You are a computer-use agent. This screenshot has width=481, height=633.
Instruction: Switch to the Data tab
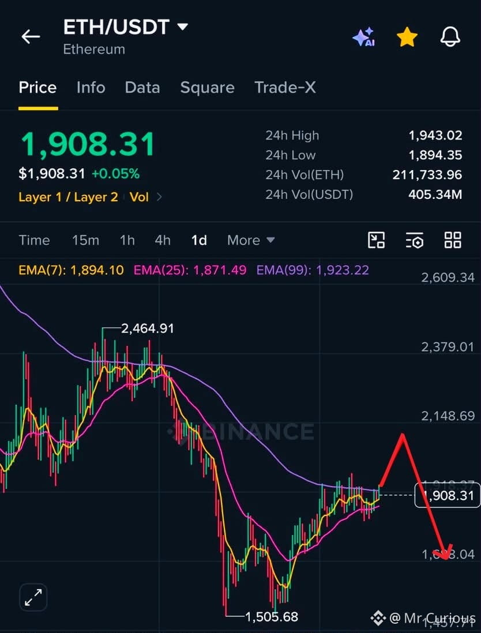coord(142,88)
